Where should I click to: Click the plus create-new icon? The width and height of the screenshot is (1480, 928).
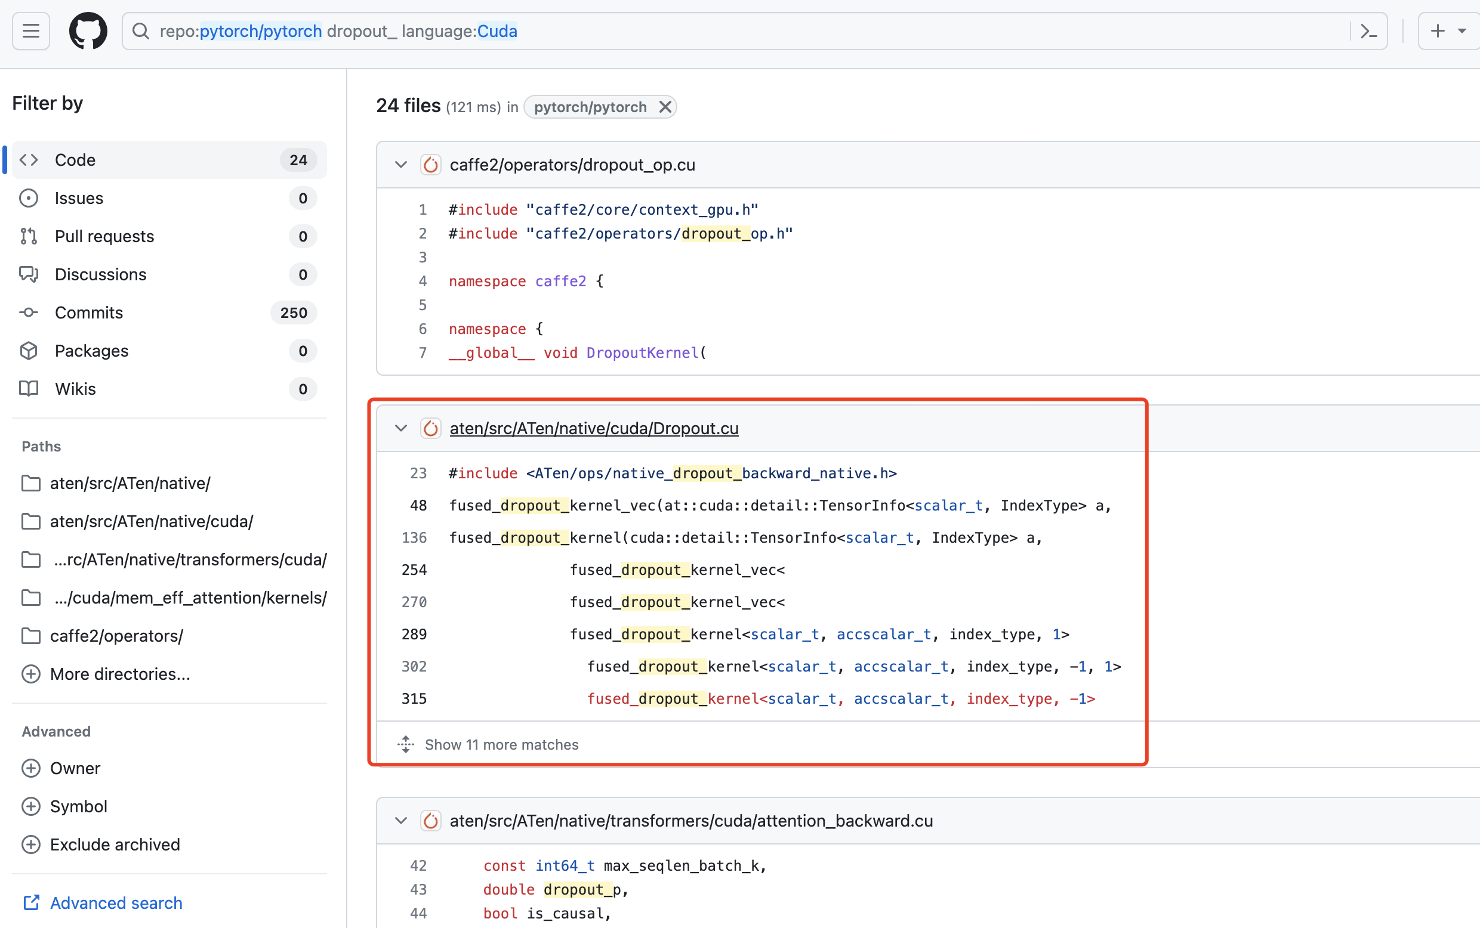1437,30
